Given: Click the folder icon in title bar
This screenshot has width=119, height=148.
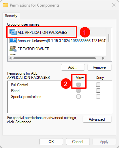Looking at the screenshot, I should coord(6,5).
